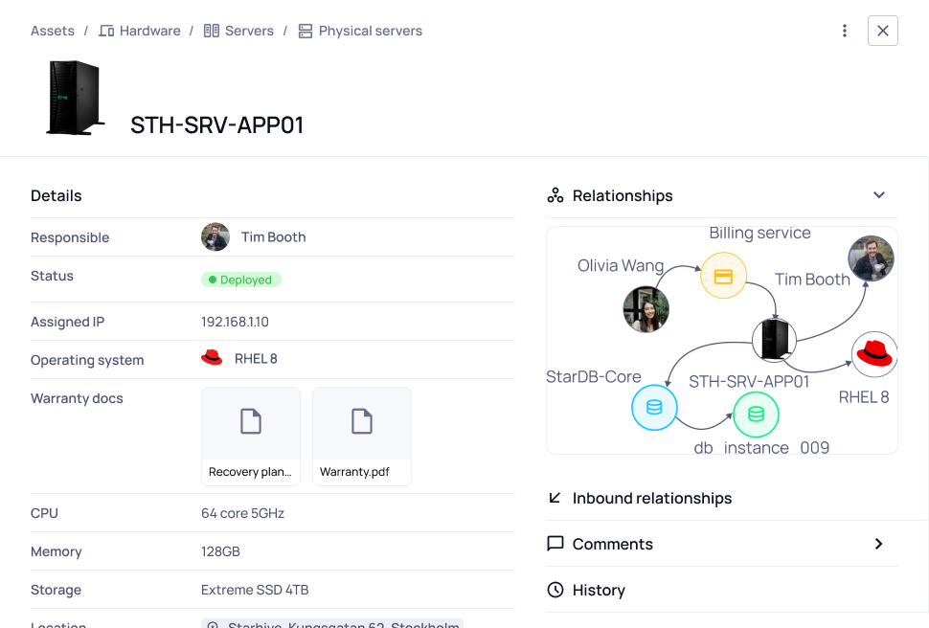Open Servers breadcrumb link
The height and width of the screenshot is (628, 929).
point(249,31)
